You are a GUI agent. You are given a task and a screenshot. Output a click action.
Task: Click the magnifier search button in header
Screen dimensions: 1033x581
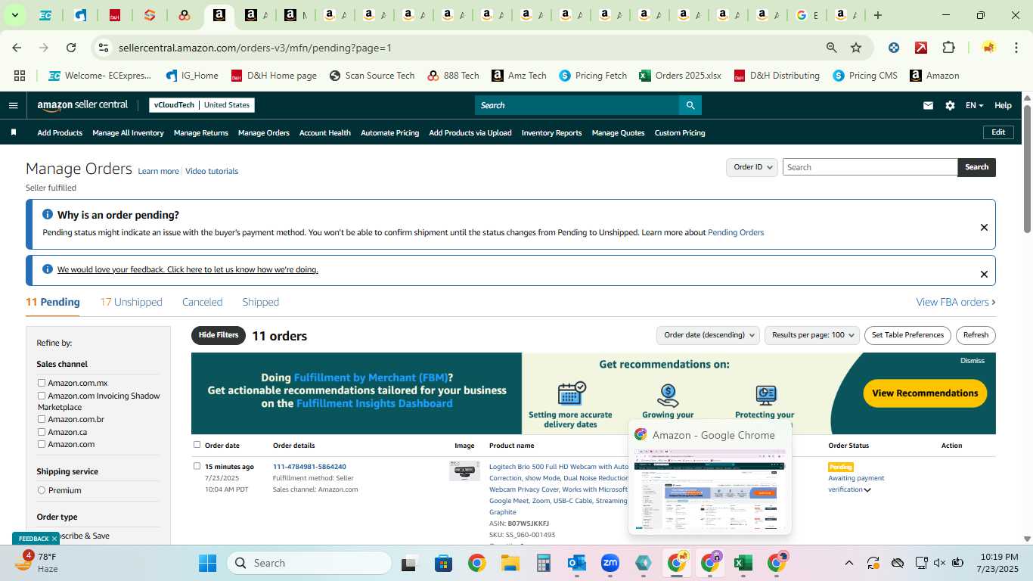tap(690, 105)
